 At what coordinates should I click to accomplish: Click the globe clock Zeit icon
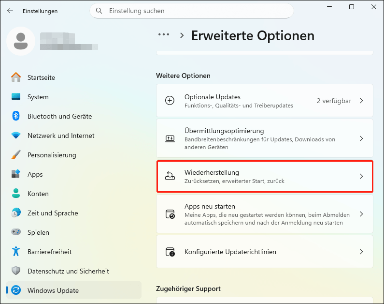coord(16,213)
